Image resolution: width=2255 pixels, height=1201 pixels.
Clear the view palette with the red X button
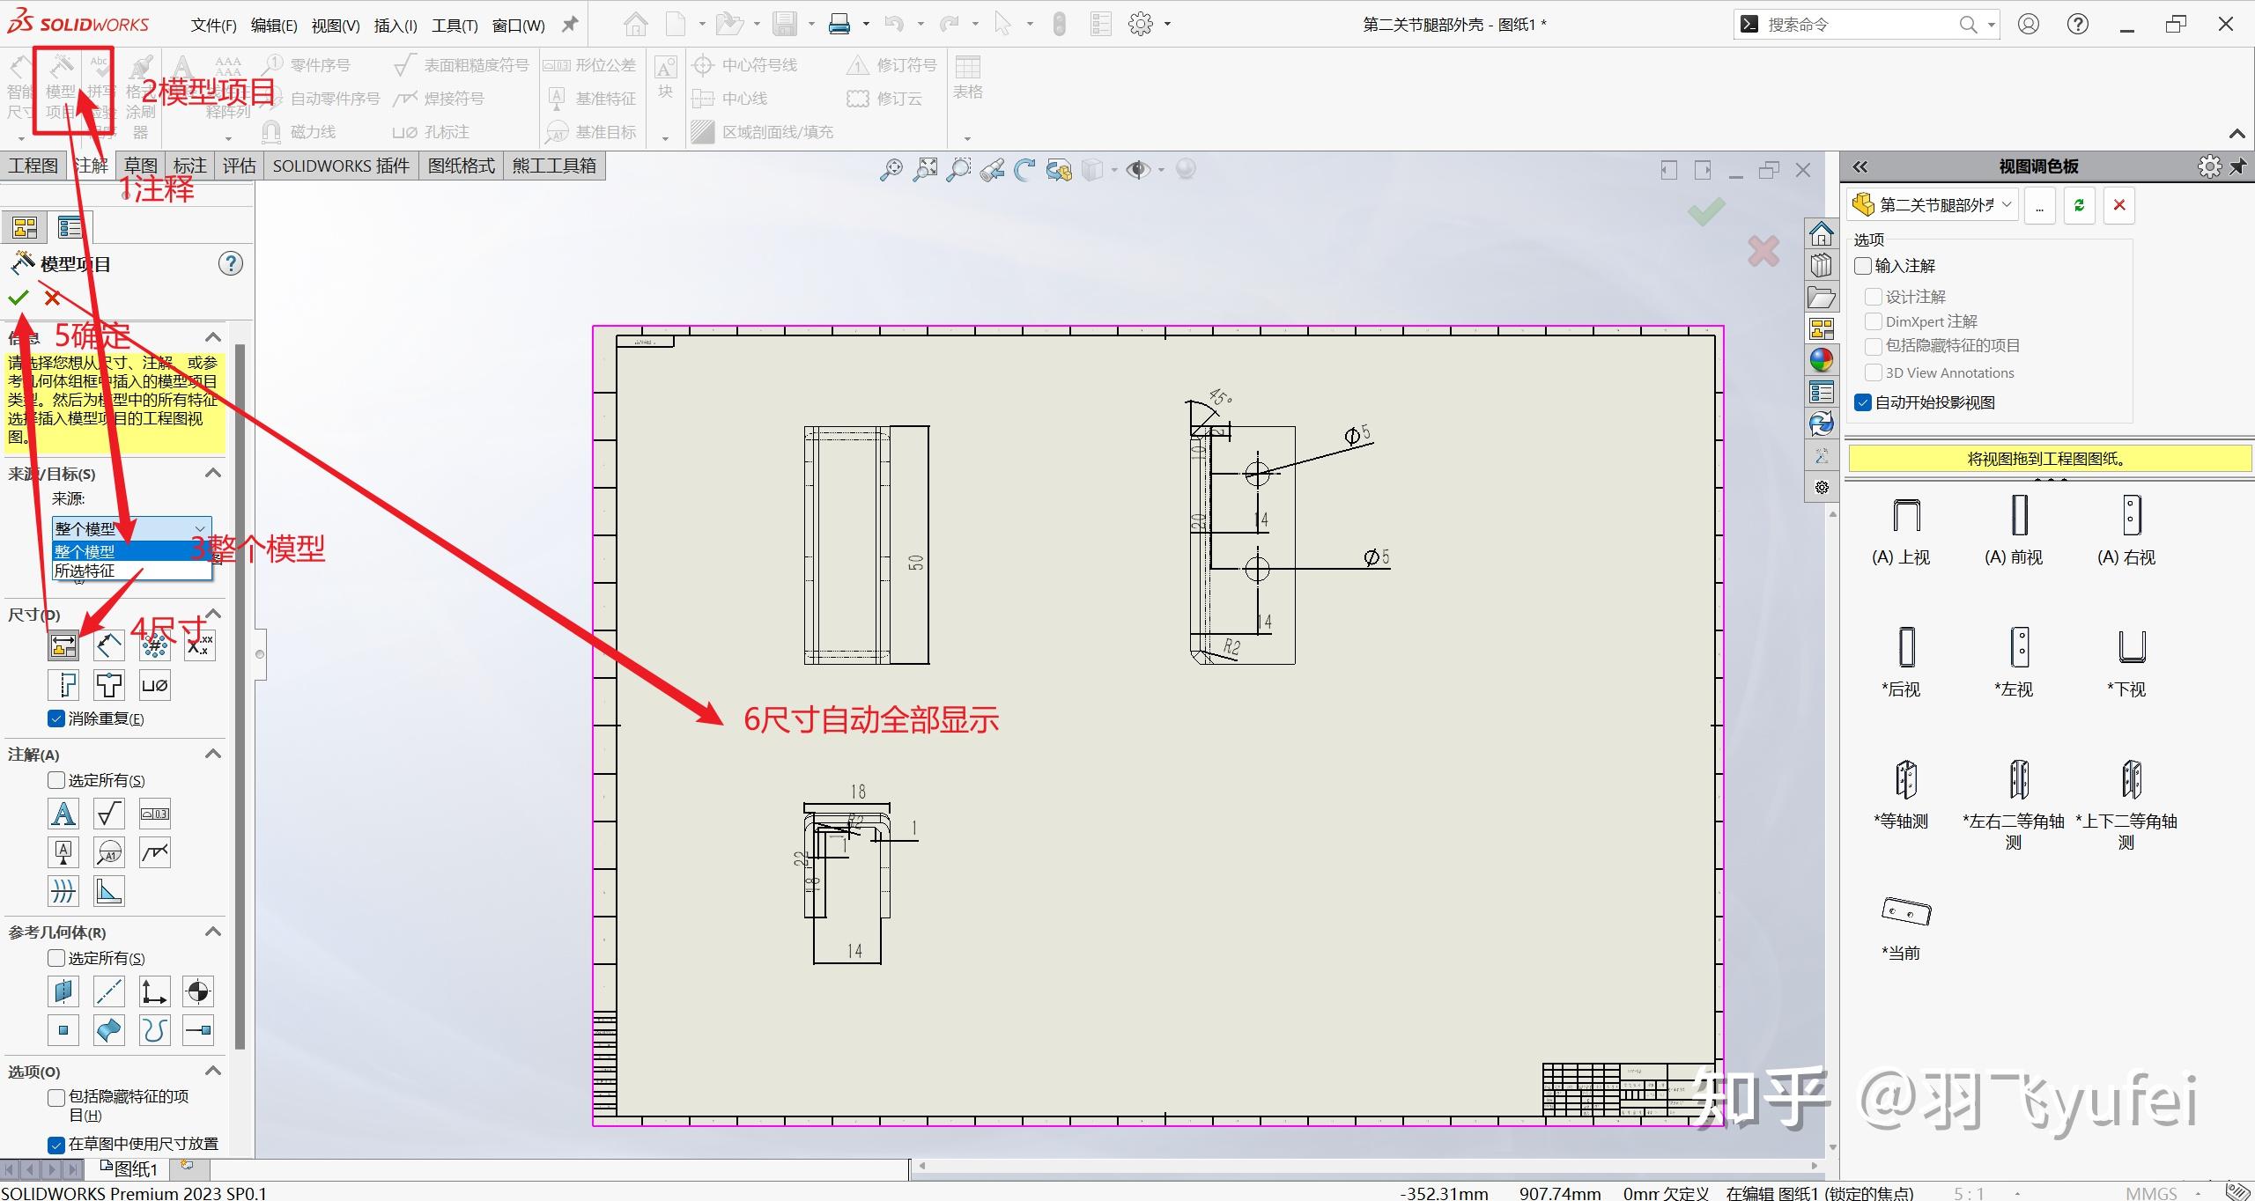(x=2119, y=205)
